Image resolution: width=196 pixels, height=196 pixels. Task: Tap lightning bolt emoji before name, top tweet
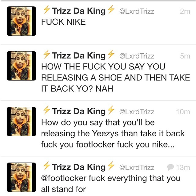pyautogui.click(x=46, y=10)
